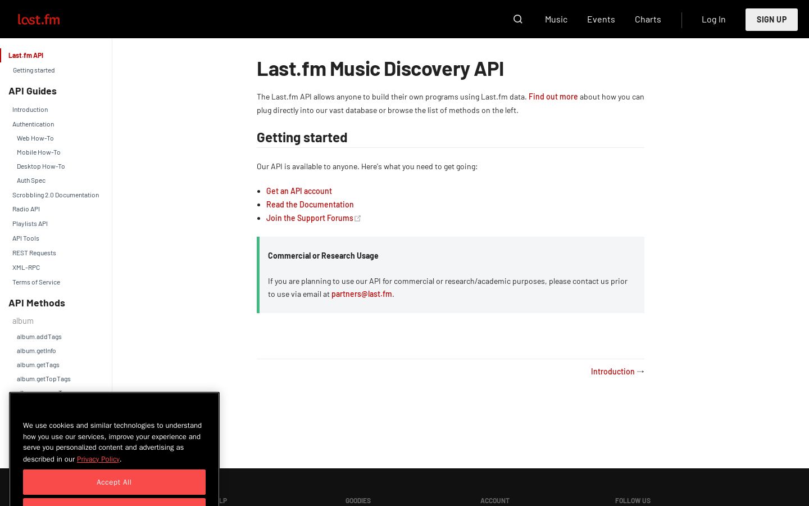The height and width of the screenshot is (506, 809).
Task: Open album.getTags method
Action: pyautogui.click(x=38, y=365)
